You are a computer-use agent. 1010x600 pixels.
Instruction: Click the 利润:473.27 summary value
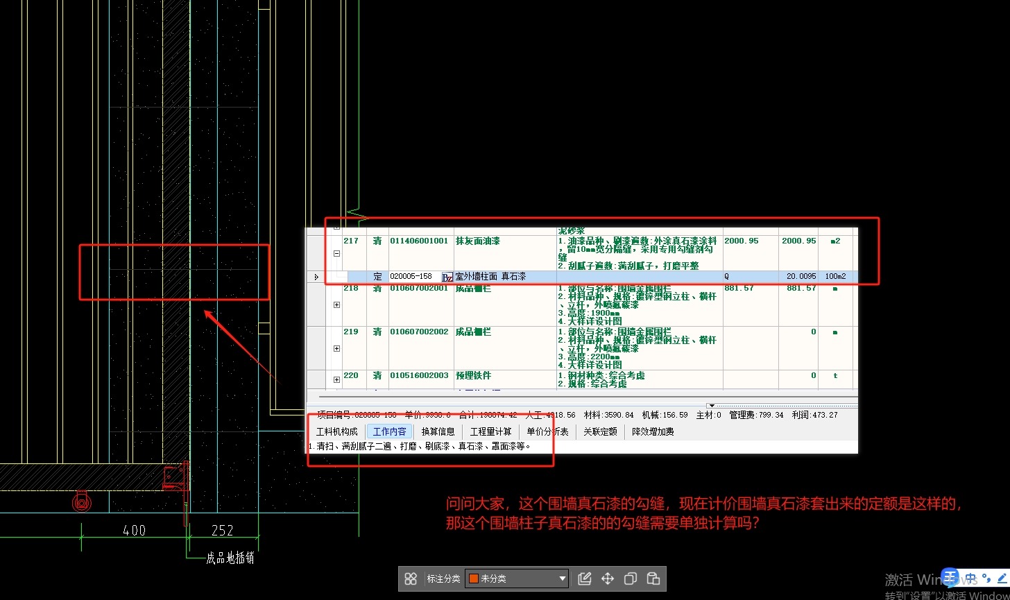[814, 415]
